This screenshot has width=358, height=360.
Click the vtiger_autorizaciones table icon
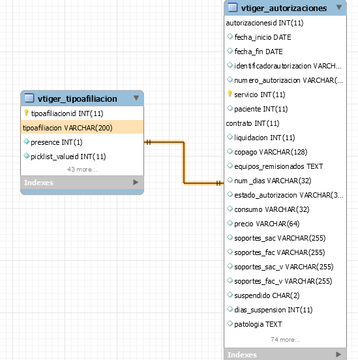click(x=233, y=7)
